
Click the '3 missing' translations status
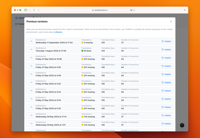tap(87, 42)
